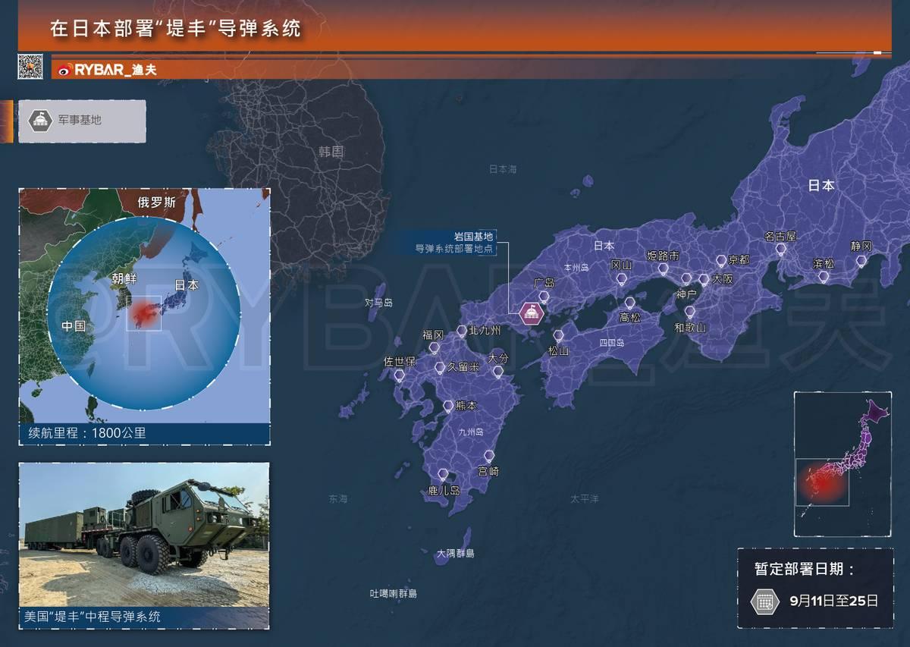Click the Weibo logo beside RYBAR_渔夫
The width and height of the screenshot is (910, 647).
[x=65, y=70]
